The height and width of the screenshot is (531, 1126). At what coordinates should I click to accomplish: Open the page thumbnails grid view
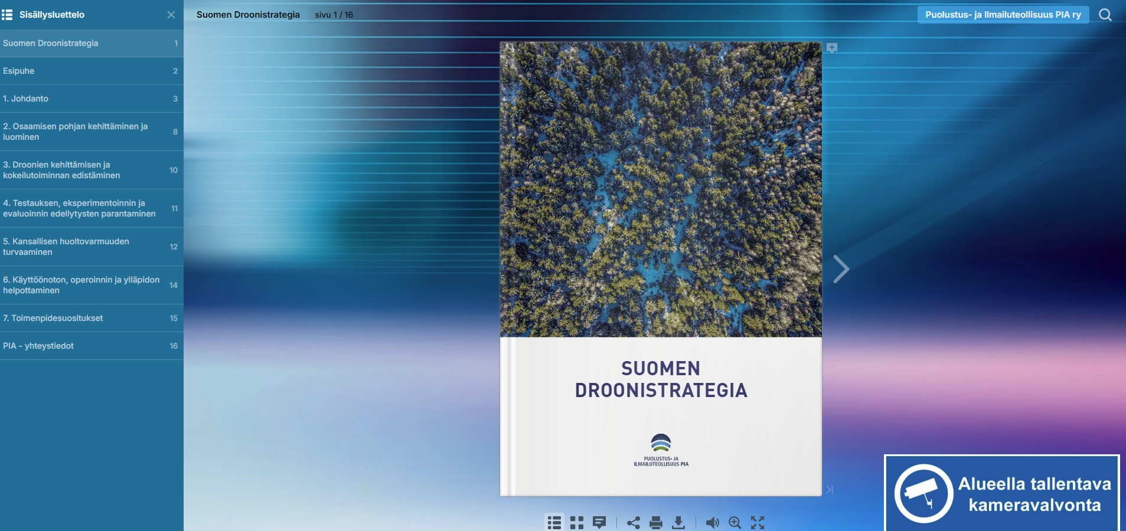tap(577, 522)
